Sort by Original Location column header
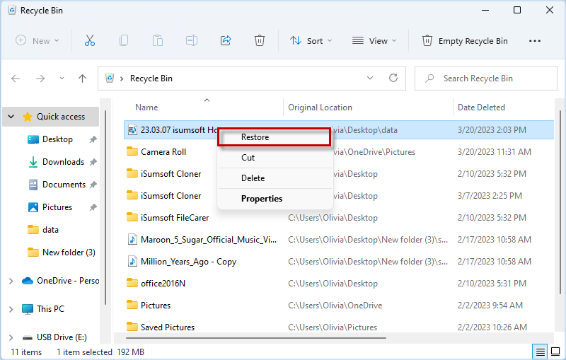This screenshot has height=360, width=566. pyautogui.click(x=320, y=108)
